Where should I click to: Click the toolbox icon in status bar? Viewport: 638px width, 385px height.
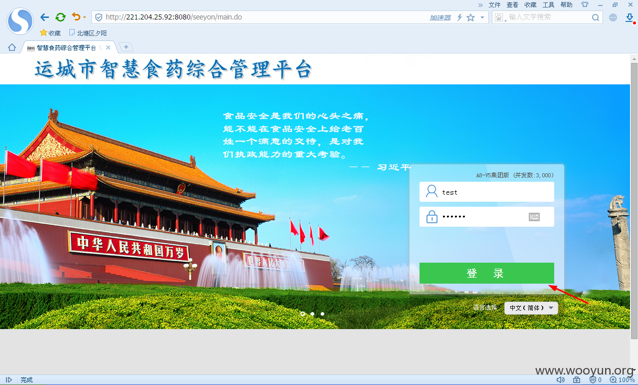click(577, 380)
